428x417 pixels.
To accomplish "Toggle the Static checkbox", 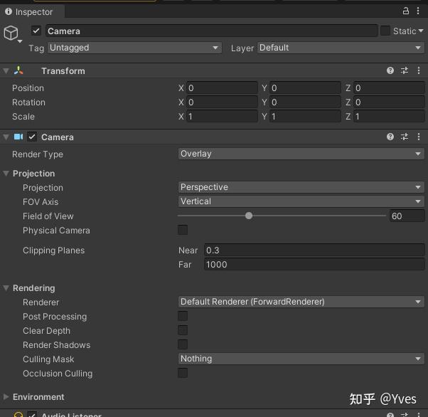I will pos(385,31).
